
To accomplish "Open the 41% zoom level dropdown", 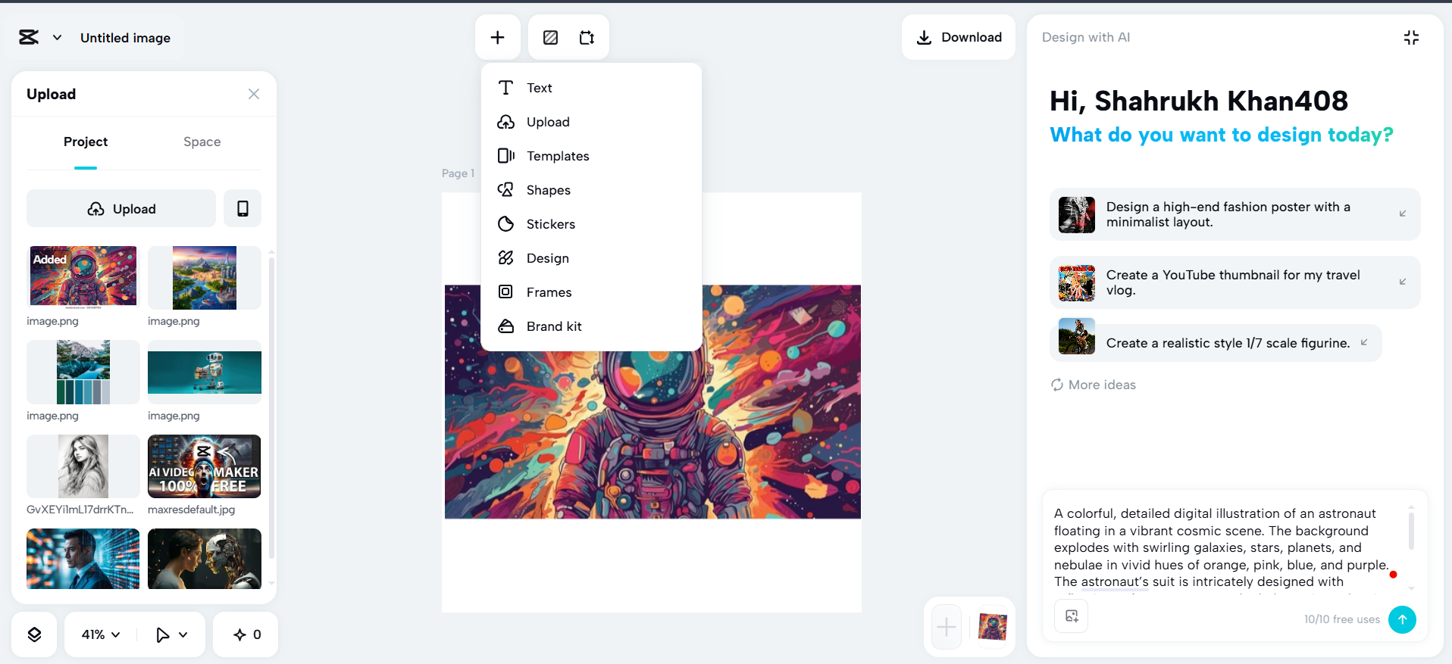I will tap(101, 634).
